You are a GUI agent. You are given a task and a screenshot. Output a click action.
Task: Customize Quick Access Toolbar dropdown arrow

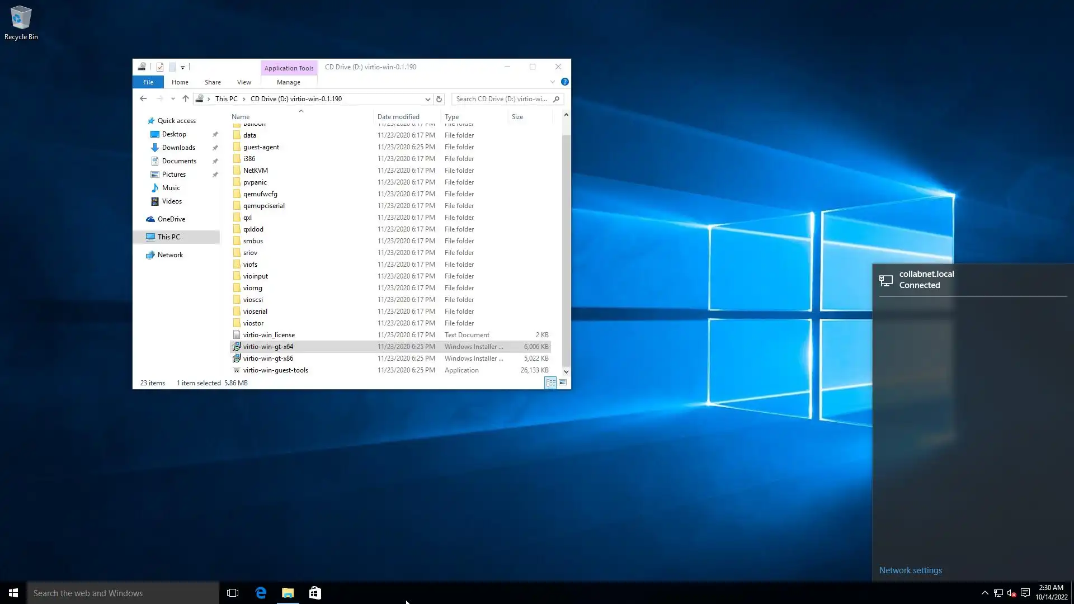tap(182, 67)
